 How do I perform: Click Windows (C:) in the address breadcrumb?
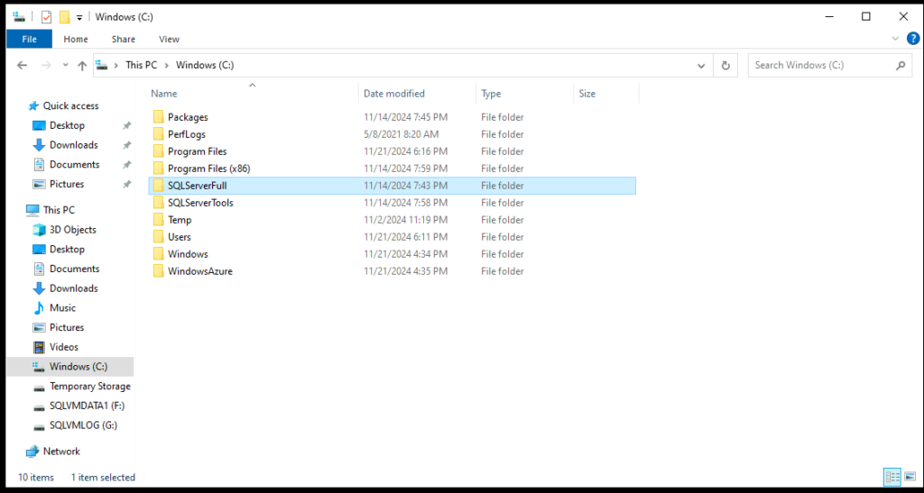[205, 65]
